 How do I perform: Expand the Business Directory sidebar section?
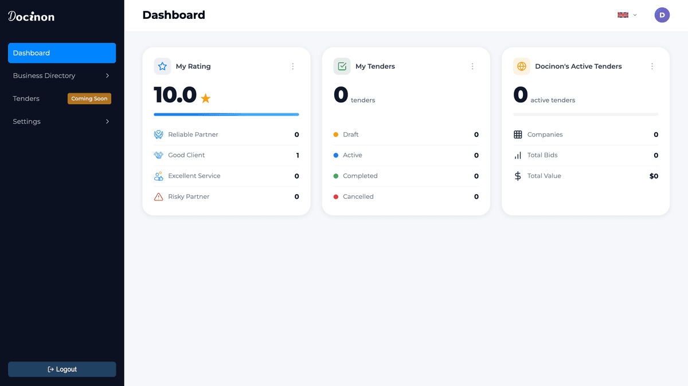(x=62, y=76)
